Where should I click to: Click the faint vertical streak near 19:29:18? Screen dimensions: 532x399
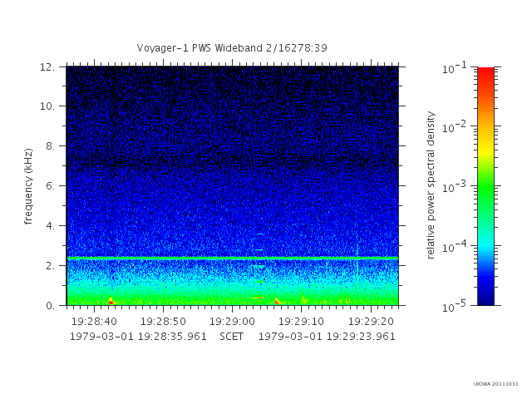point(357,258)
